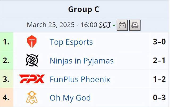This screenshot has height=107, width=170.
Task: Open the Oh My God team link
Action: pos(70,98)
